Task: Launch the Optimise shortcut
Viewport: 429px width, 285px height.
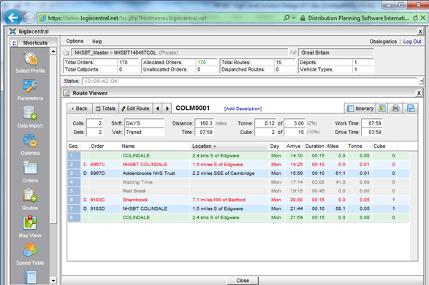Action: 30,144
